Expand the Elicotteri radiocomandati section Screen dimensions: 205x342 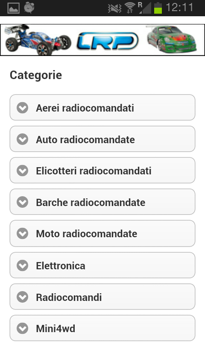102,170
